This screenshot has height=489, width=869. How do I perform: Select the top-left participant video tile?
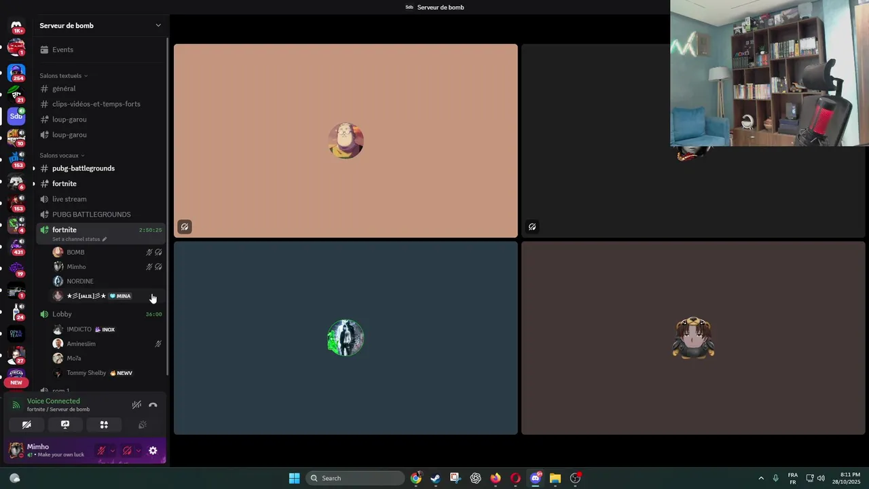[x=346, y=141]
